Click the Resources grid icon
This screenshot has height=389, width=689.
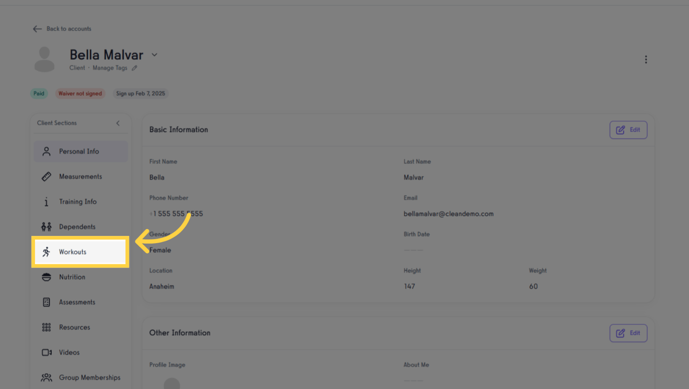pos(46,327)
